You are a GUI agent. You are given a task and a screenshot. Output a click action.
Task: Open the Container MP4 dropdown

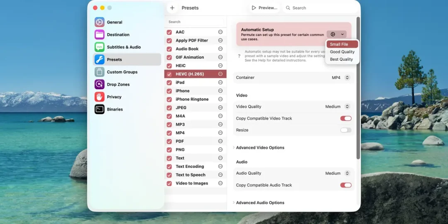pos(341,78)
